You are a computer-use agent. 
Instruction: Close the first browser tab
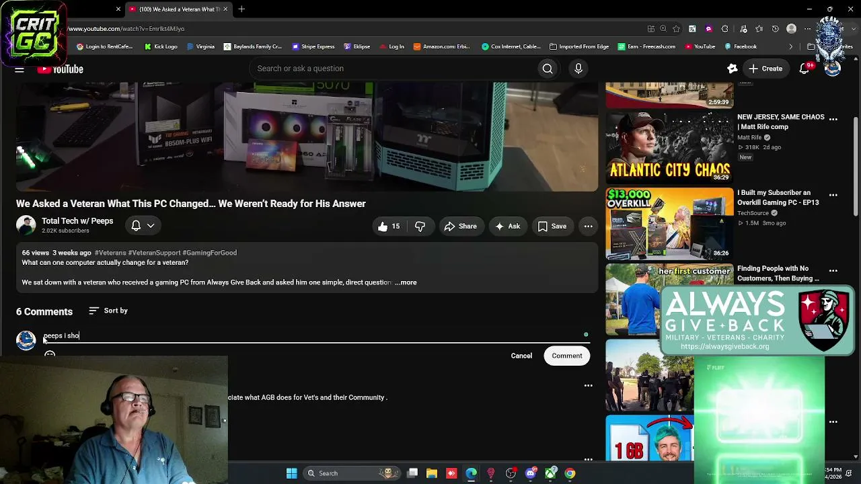point(118,9)
